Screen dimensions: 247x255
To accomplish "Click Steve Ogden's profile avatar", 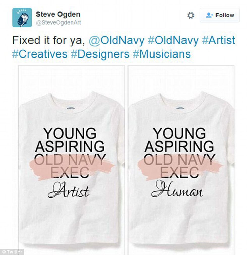I will point(22,18).
